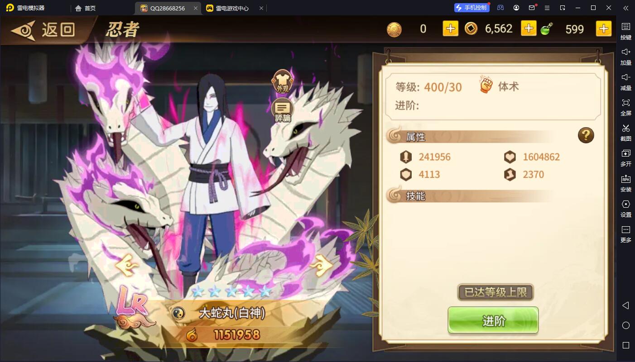Open the 外观 appearance icon
The width and height of the screenshot is (635, 362).
pyautogui.click(x=283, y=82)
